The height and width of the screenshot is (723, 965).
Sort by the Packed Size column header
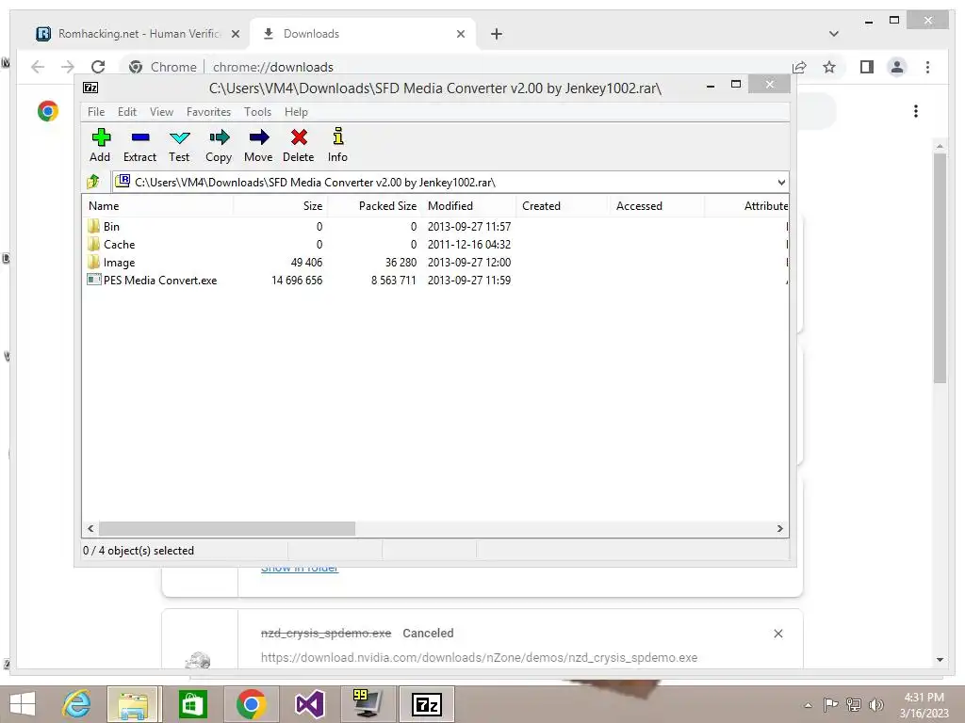374,206
